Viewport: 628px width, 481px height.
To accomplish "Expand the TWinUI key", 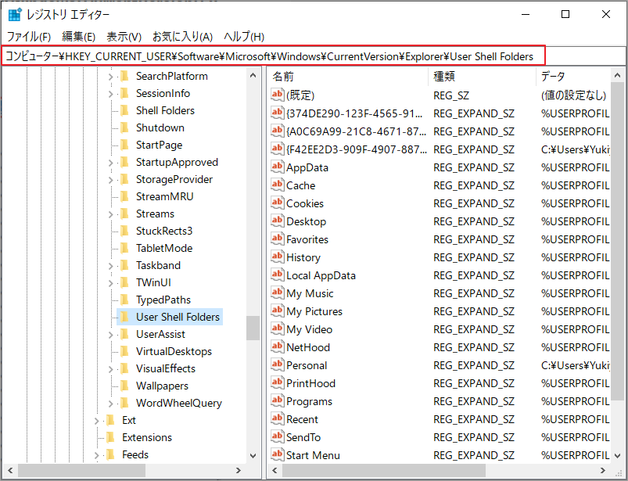I will coord(110,283).
